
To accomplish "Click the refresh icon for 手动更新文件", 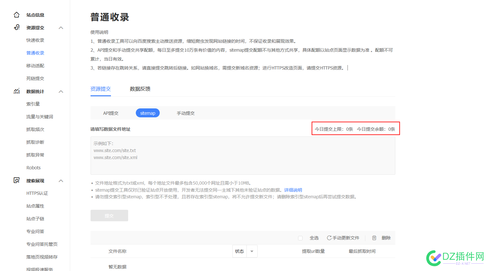I will click(x=329, y=238).
